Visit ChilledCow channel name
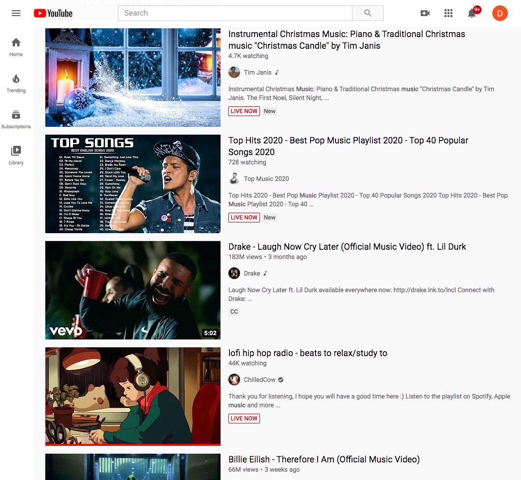Screen dimensions: 521x480 260,380
